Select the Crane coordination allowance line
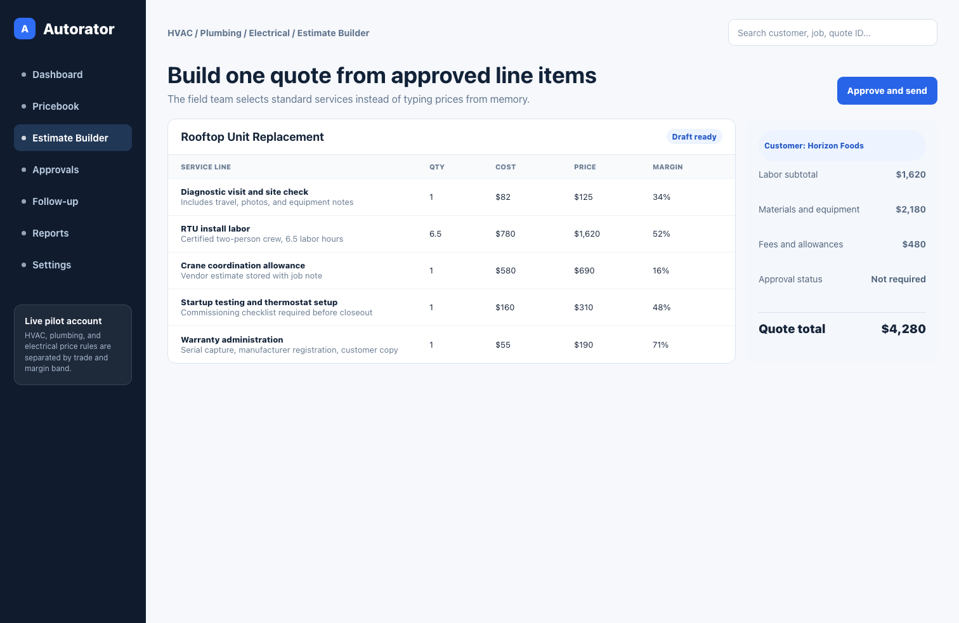The height and width of the screenshot is (623, 959). point(451,270)
